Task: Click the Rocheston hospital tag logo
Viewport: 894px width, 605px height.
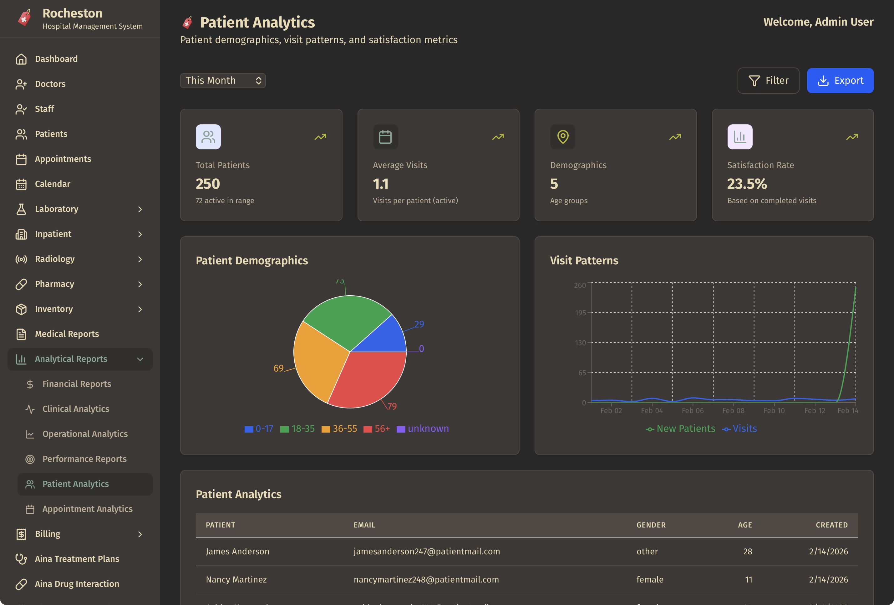Action: 24,17
